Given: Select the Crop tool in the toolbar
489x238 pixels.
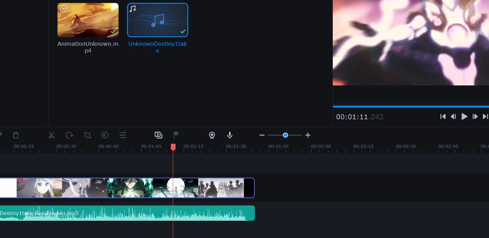Looking at the screenshot, I should (87, 135).
